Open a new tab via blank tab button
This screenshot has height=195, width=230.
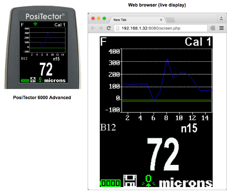170,20
